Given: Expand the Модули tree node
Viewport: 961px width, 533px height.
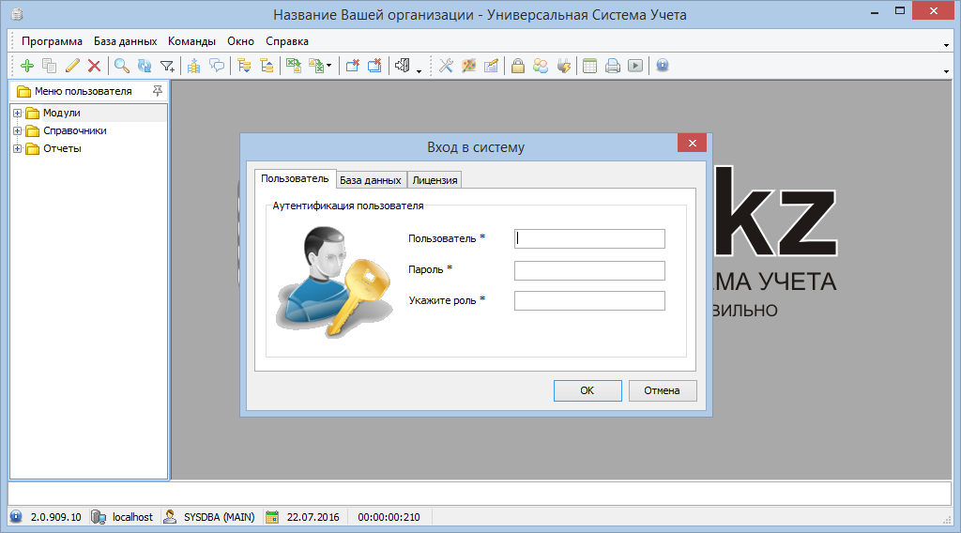Looking at the screenshot, I should (17, 113).
